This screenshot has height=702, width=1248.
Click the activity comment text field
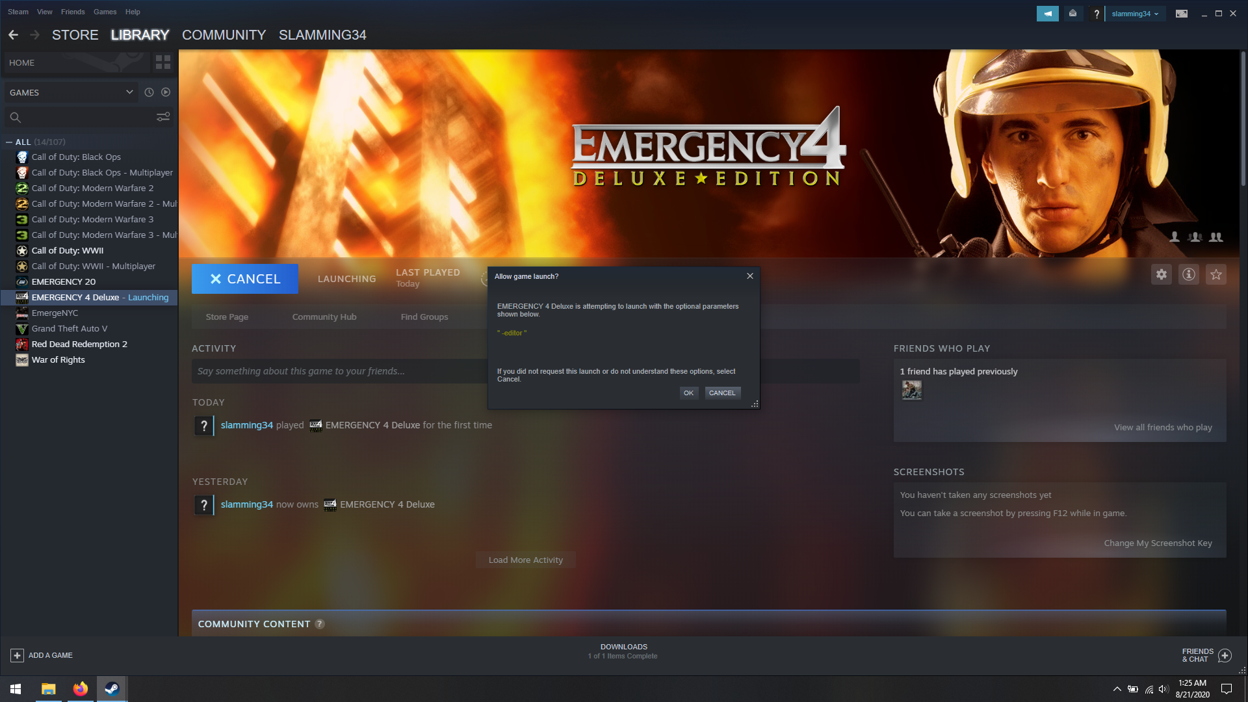pos(338,371)
